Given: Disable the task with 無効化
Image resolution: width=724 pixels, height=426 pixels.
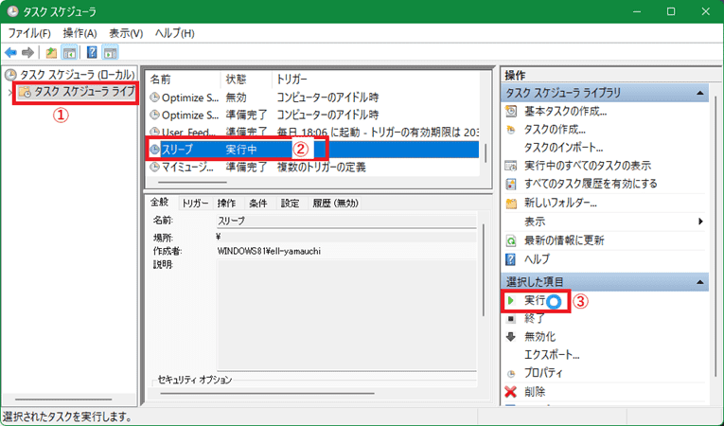Looking at the screenshot, I should tap(539, 336).
